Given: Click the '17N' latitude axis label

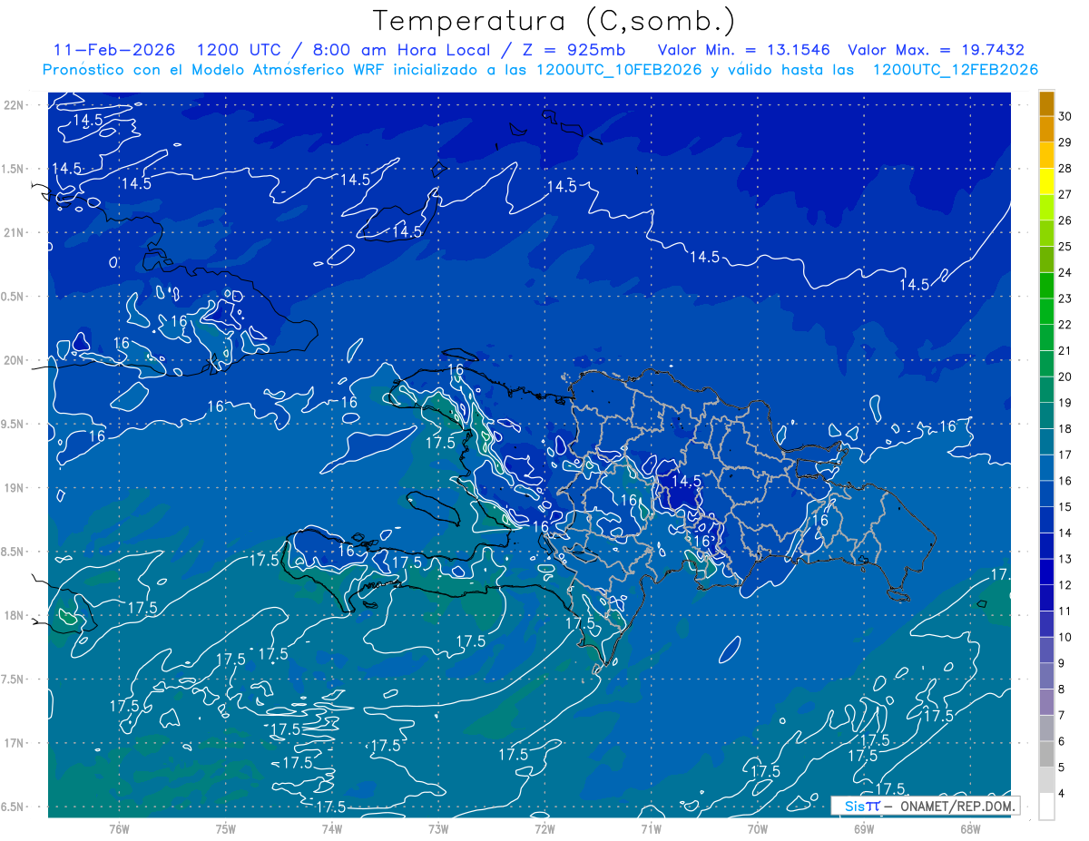Looking at the screenshot, I should click(14, 743).
